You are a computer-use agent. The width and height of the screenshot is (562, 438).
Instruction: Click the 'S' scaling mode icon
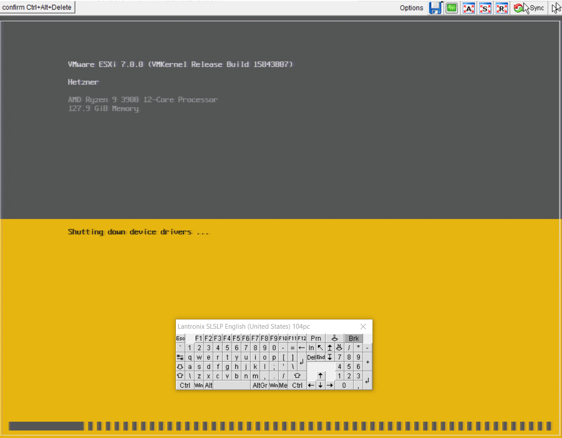(x=485, y=8)
